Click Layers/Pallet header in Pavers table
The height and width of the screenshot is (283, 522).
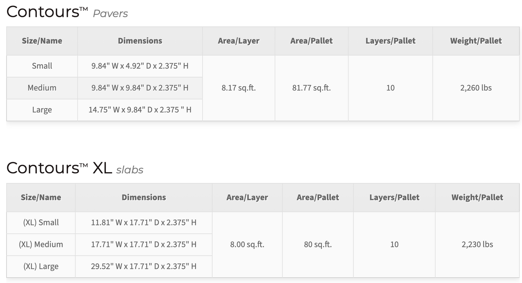391,41
